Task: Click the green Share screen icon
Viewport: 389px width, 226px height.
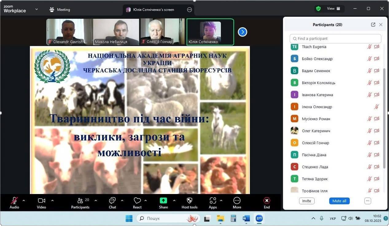Action: pos(163,200)
